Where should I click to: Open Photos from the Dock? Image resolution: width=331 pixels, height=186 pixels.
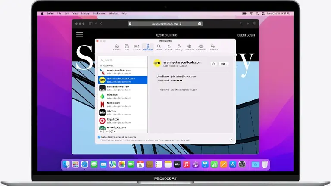tap(122, 164)
